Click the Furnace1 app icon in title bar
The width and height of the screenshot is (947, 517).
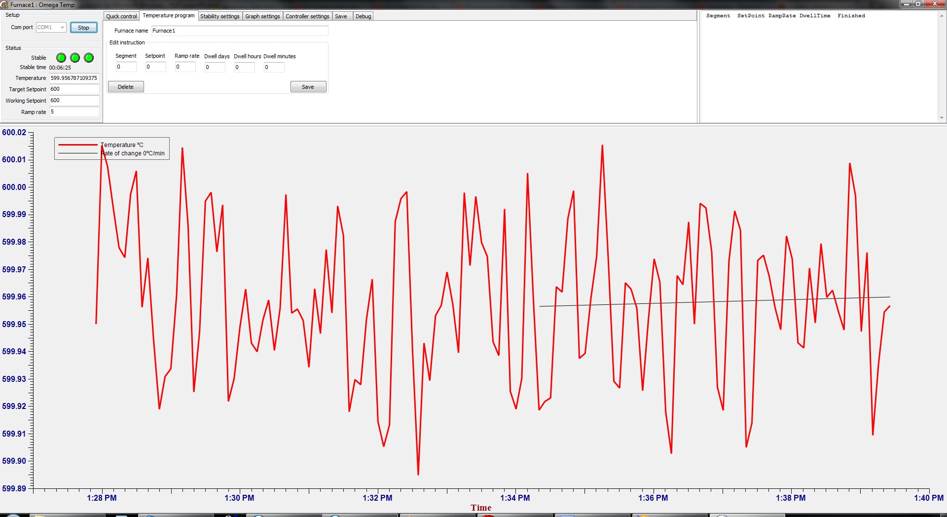click(x=4, y=4)
